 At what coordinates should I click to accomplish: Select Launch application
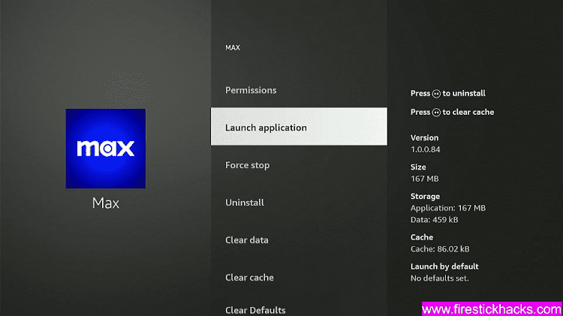(x=299, y=126)
